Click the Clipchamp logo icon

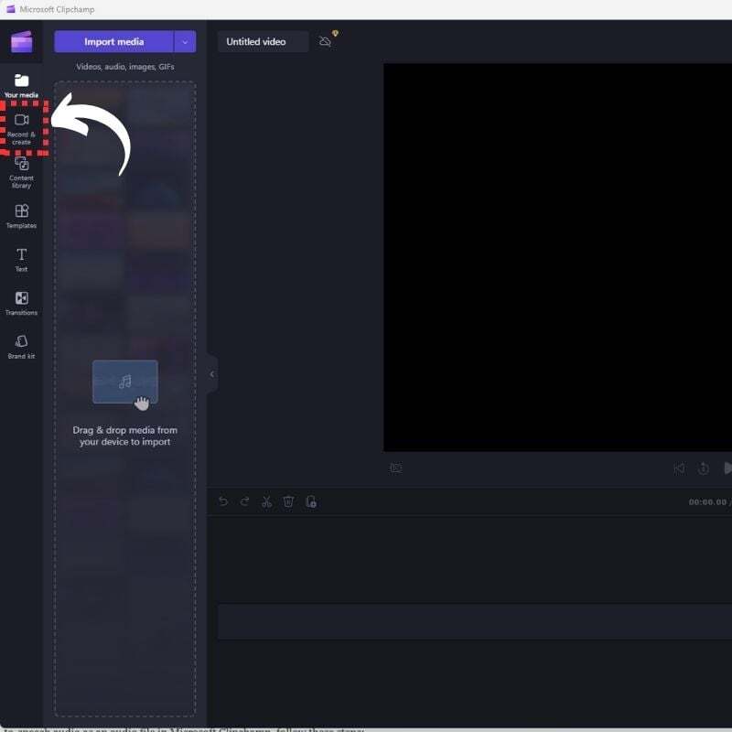pos(21,41)
